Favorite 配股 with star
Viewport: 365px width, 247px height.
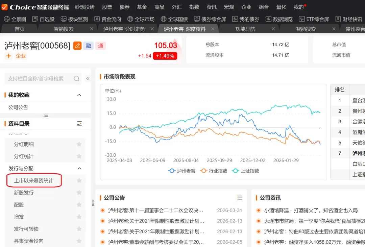(x=79, y=205)
